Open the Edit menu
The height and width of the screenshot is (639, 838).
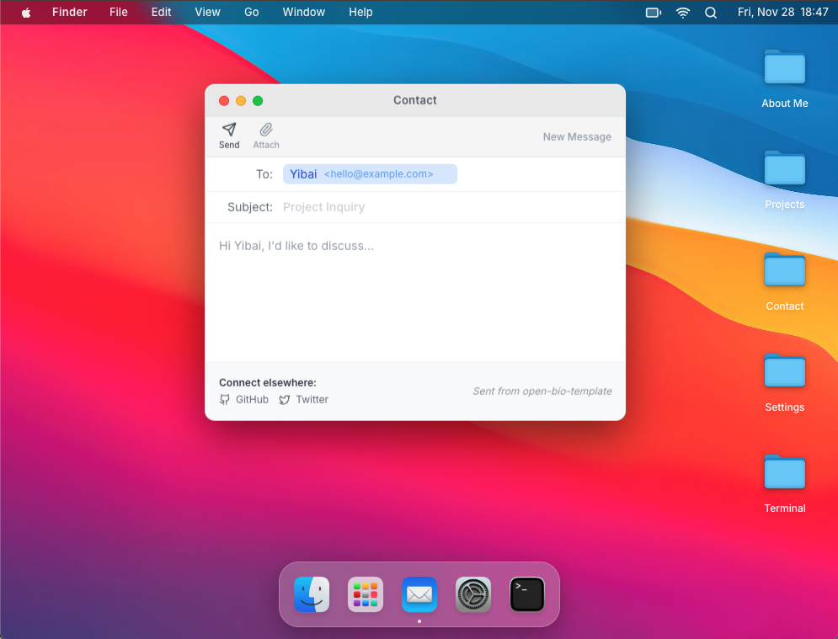click(161, 13)
